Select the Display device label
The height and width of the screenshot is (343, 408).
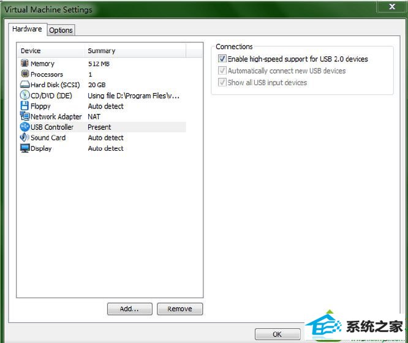41,148
